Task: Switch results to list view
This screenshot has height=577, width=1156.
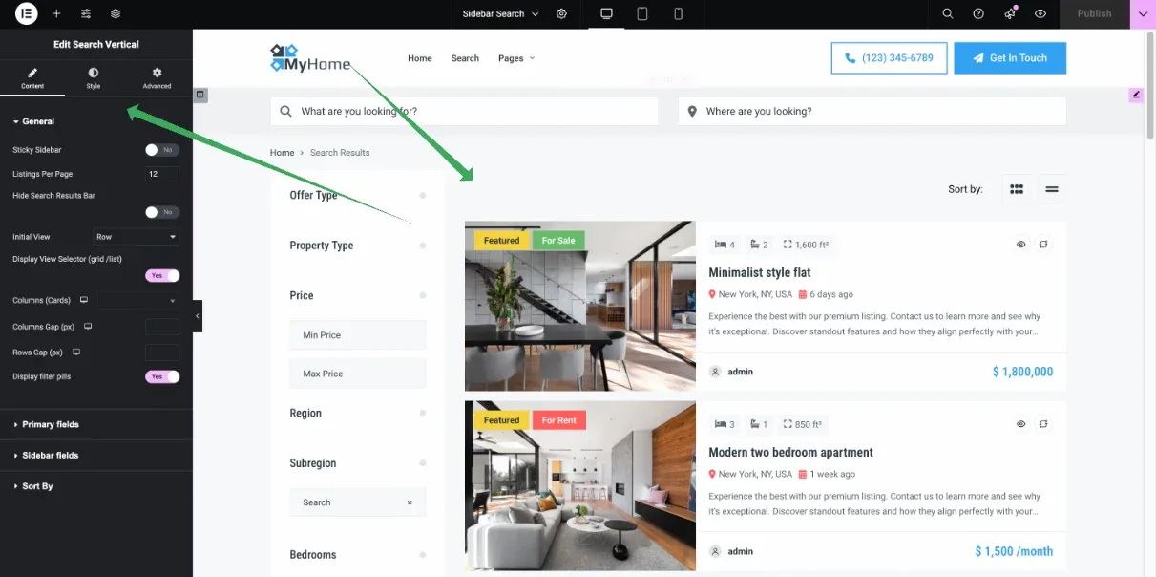Action: click(x=1052, y=189)
